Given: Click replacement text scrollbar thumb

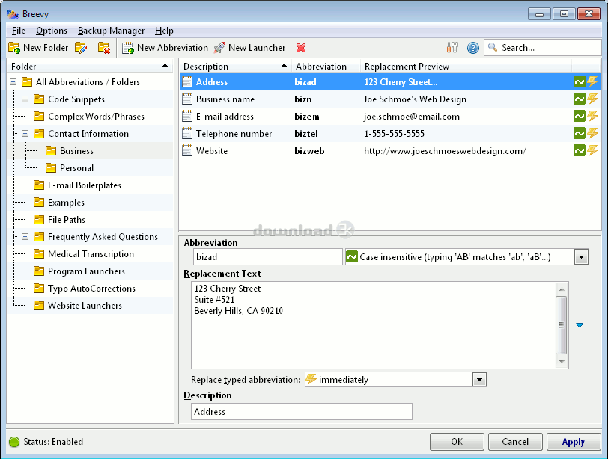Looking at the screenshot, I should click(x=561, y=325).
